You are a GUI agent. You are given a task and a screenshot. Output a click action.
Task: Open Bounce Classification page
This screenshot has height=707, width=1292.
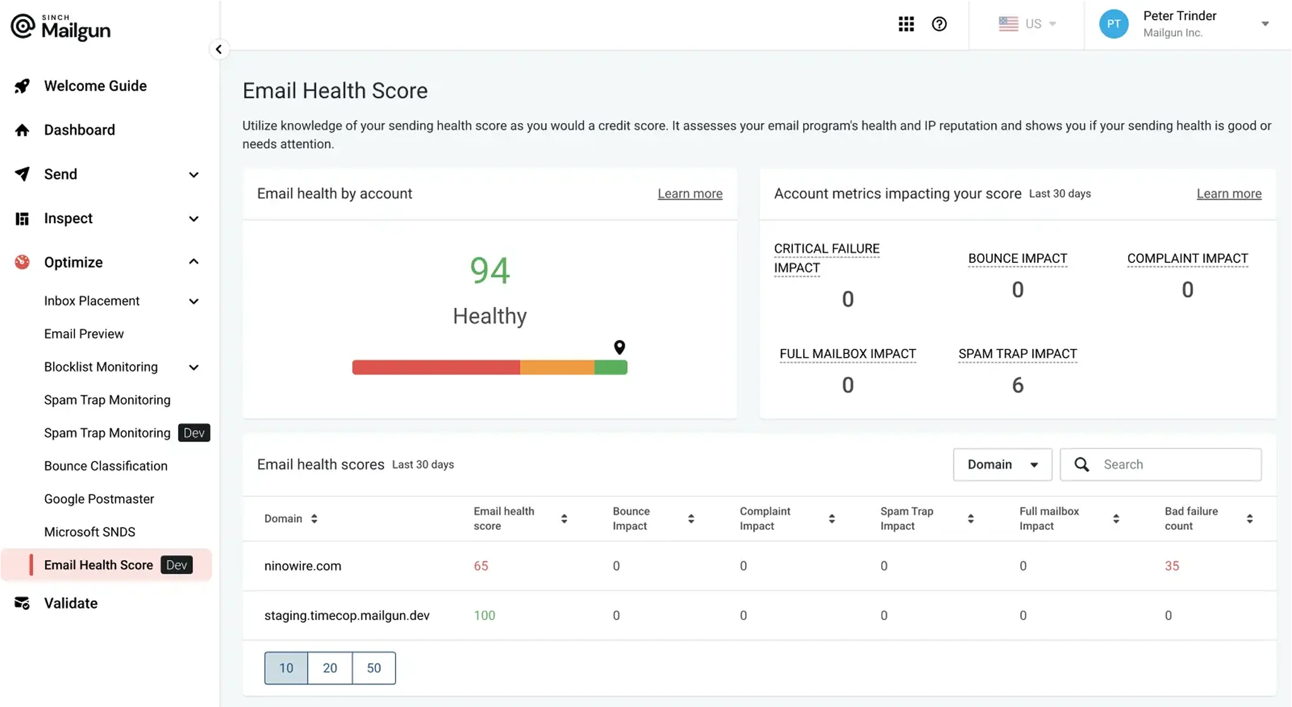point(106,466)
